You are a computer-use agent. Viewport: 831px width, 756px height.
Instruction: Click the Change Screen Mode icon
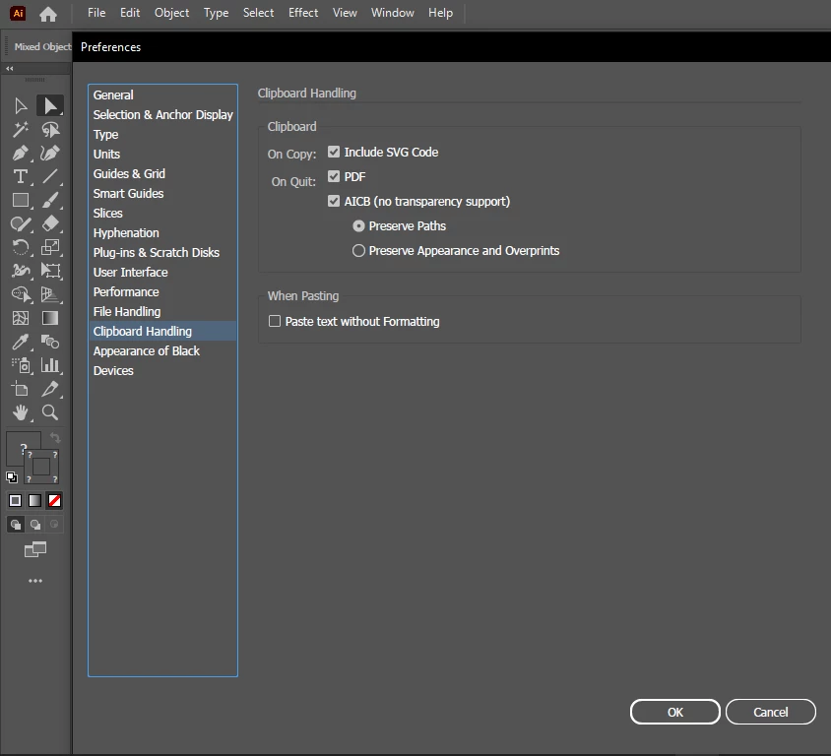(x=35, y=549)
